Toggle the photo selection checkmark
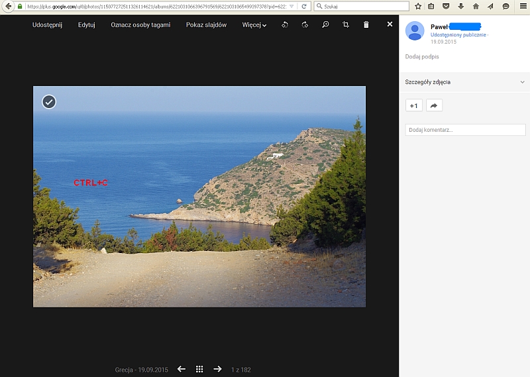This screenshot has height=377, width=530. 49,101
